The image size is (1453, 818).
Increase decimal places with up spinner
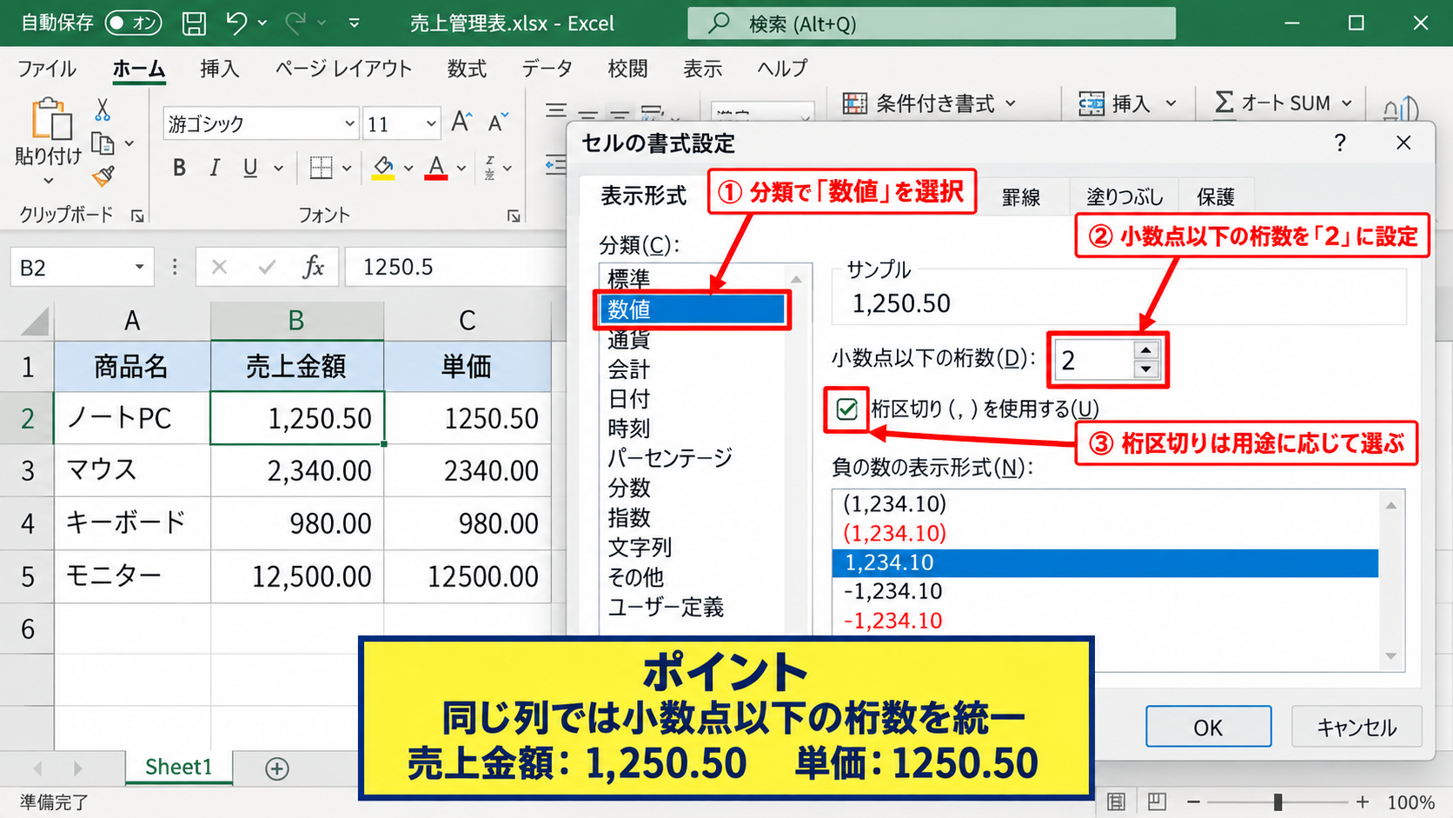(1146, 350)
